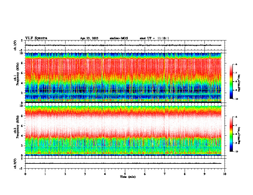The width and height of the screenshot is (253, 195).
Task: Select the date text "Apr. 23, 2023"
Action: pos(89,38)
